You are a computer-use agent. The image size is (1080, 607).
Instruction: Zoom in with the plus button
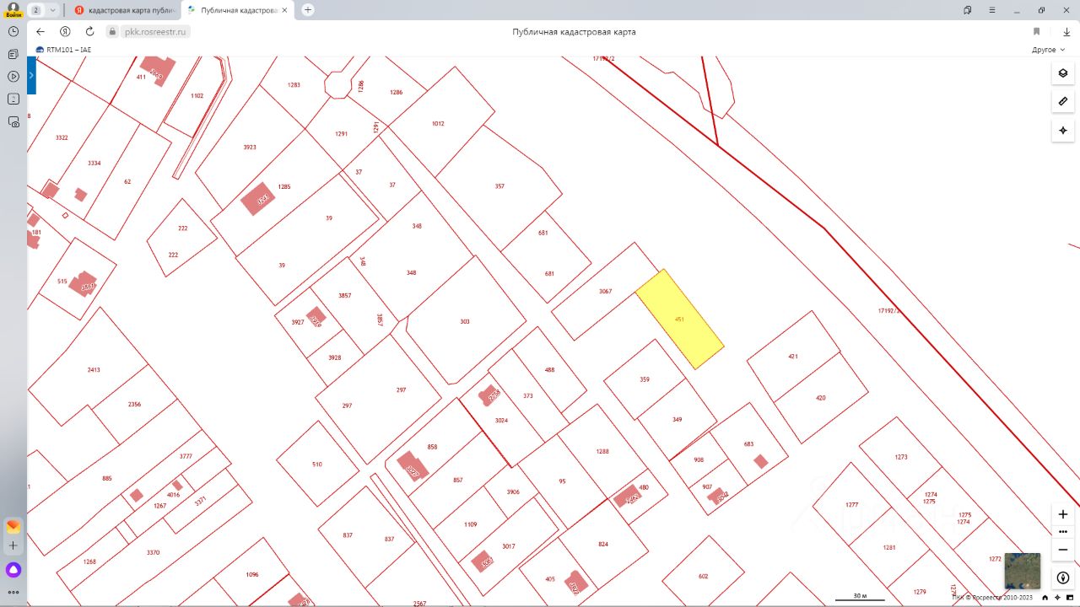1062,514
